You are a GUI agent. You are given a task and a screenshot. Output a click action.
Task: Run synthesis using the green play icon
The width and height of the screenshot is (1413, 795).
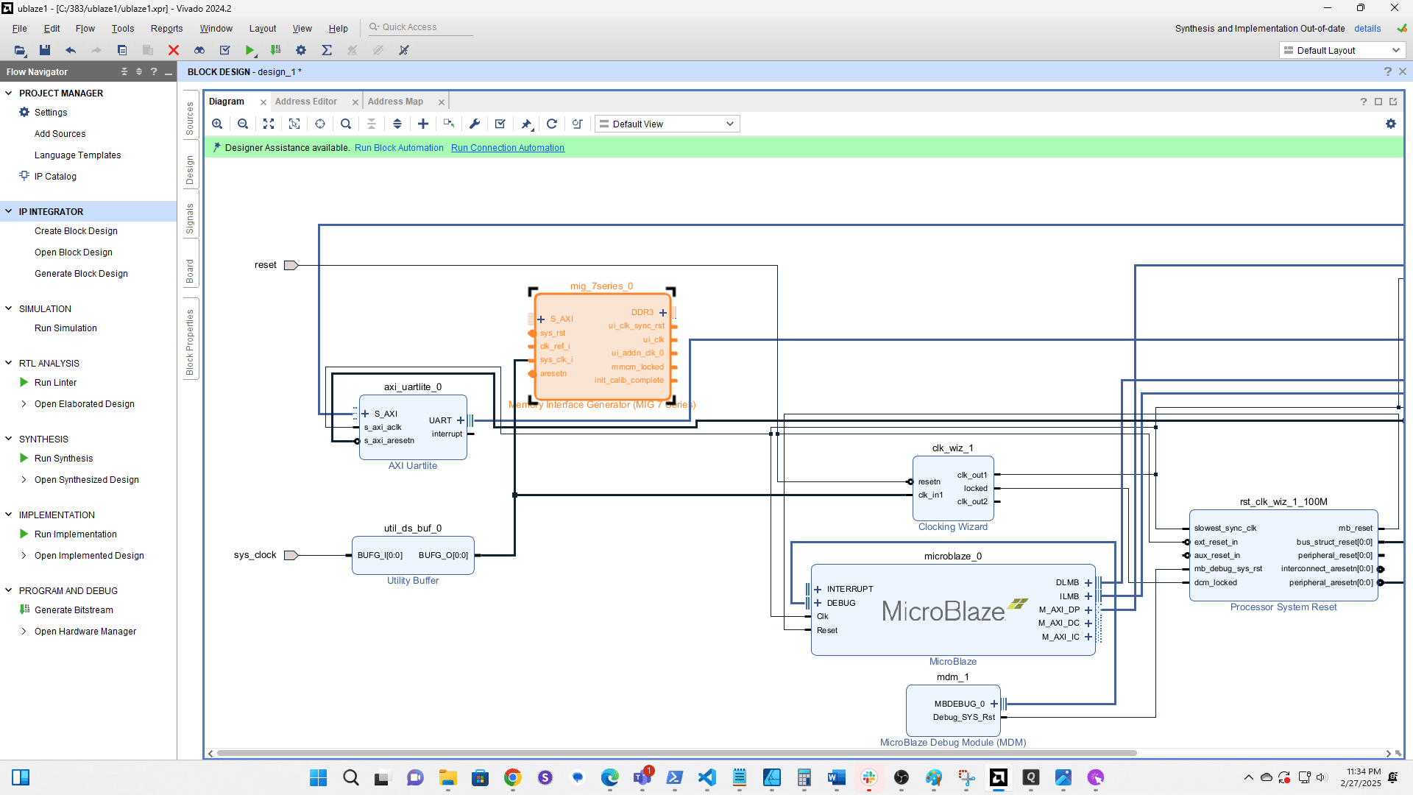[250, 50]
